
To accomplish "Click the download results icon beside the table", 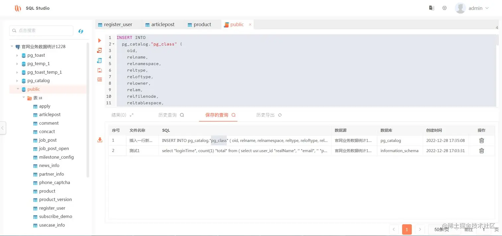I will coord(100,140).
